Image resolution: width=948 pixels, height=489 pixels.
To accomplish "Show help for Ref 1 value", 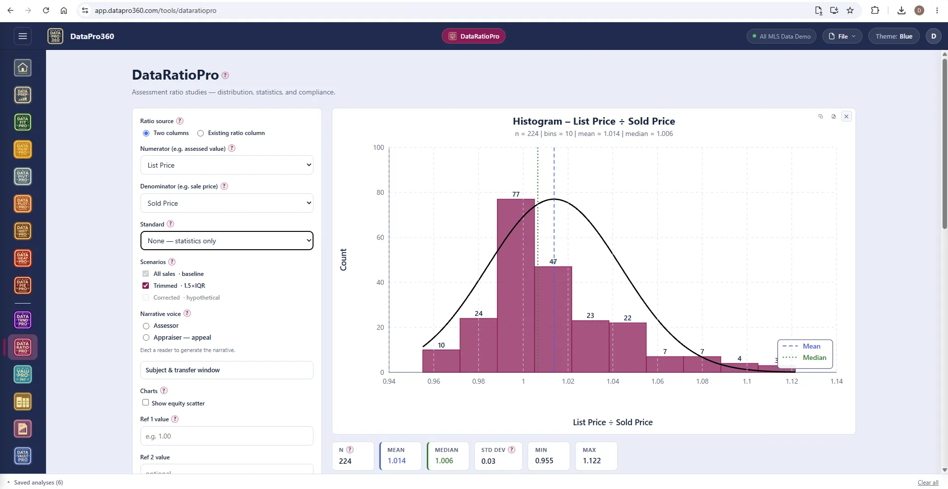I will 175,419.
